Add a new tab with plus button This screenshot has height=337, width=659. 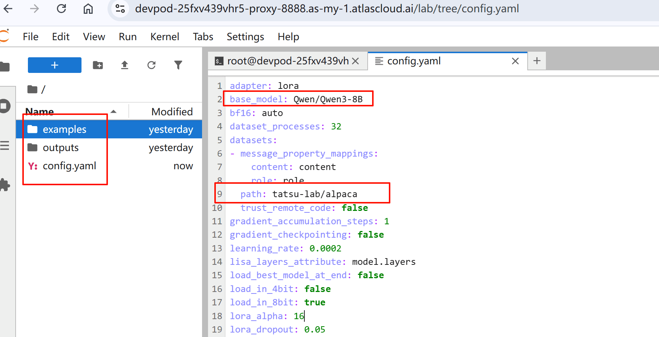click(537, 61)
